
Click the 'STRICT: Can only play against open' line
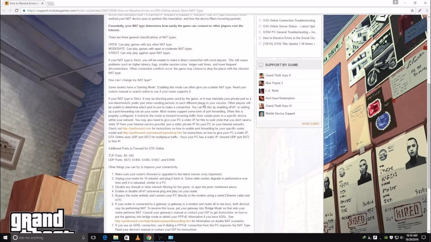tap(139, 53)
